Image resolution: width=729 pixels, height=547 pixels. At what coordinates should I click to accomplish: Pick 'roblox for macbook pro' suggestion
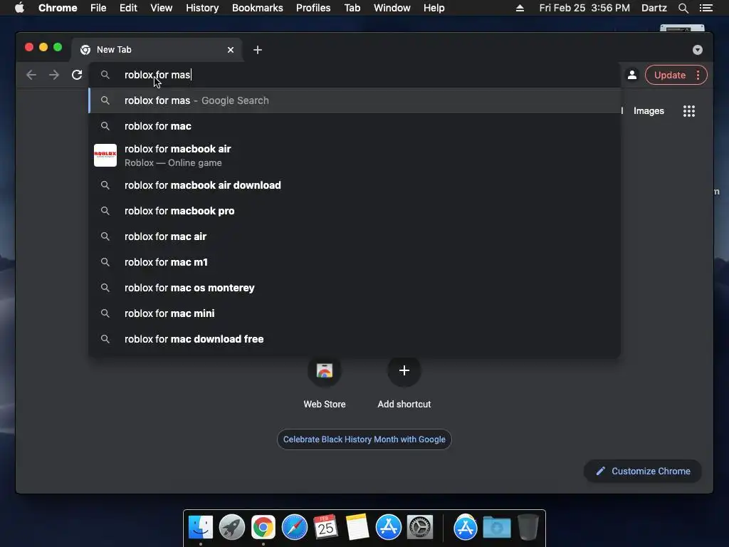click(x=355, y=211)
